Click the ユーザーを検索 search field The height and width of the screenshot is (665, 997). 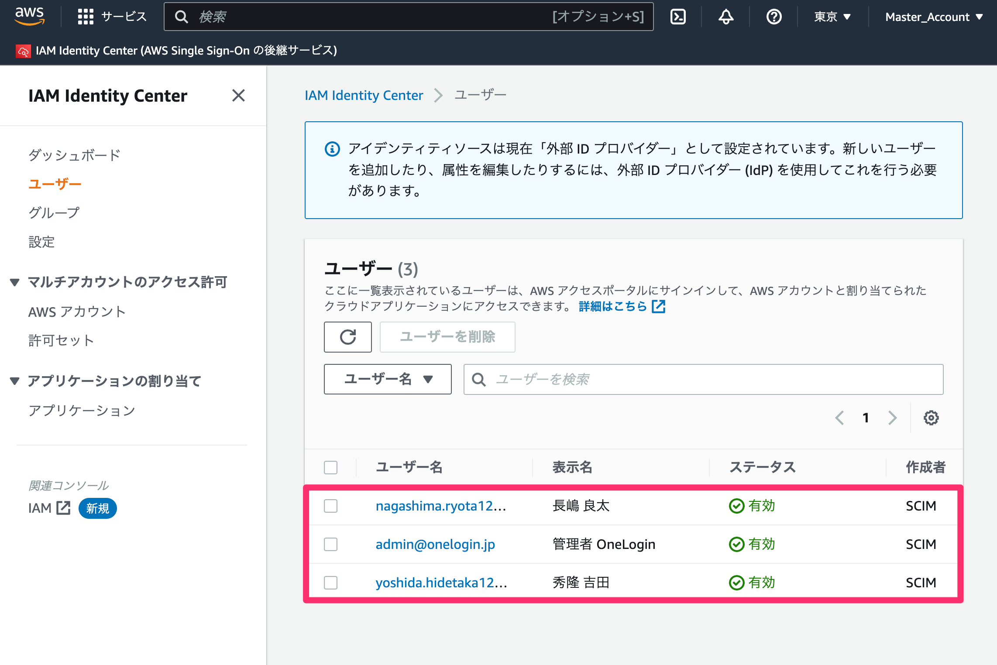click(x=703, y=379)
